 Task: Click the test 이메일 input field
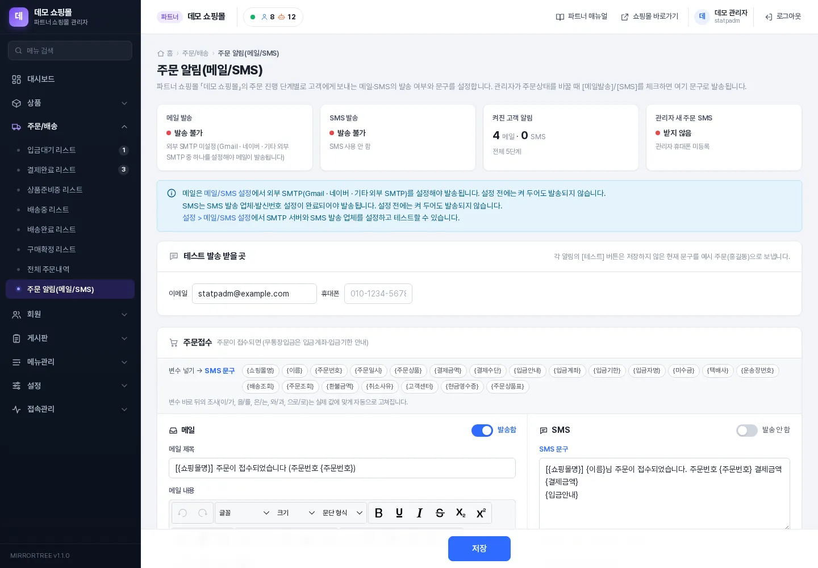point(254,294)
